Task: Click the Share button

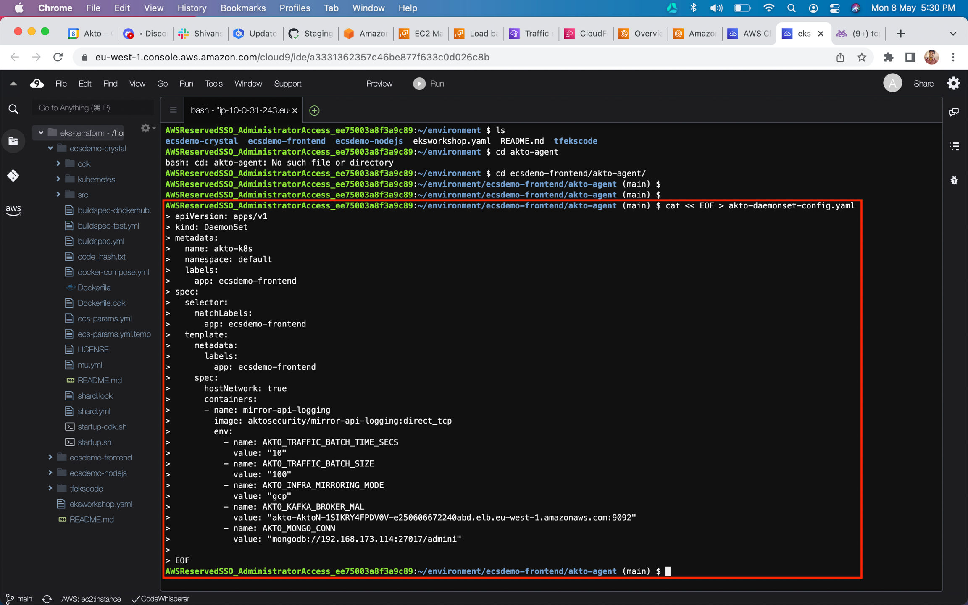Action: (923, 83)
